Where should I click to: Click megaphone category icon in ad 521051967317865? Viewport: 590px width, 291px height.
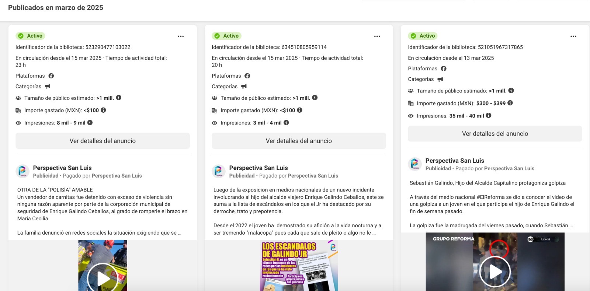click(x=440, y=79)
